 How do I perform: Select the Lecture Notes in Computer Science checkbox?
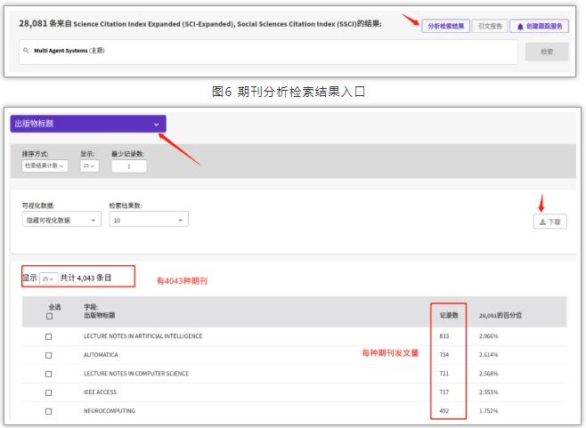click(x=49, y=374)
